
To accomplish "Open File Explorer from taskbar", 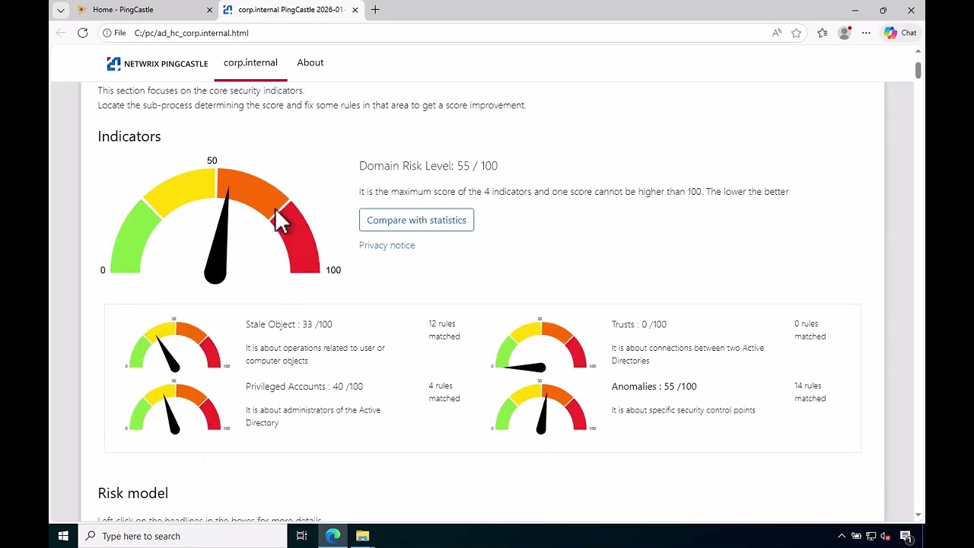I will coord(362,536).
